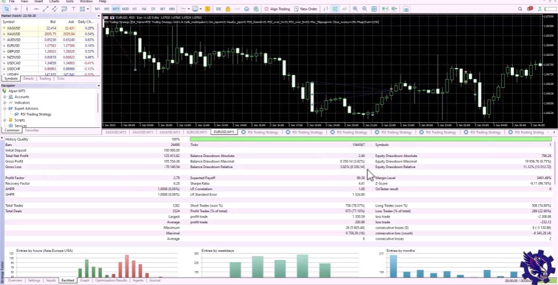Switch to the Graph tab
Image resolution: width=558 pixels, height=285 pixels.
pos(85,280)
